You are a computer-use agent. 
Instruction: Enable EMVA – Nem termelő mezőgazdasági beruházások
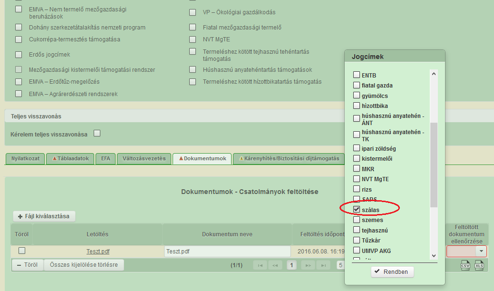(x=19, y=9)
